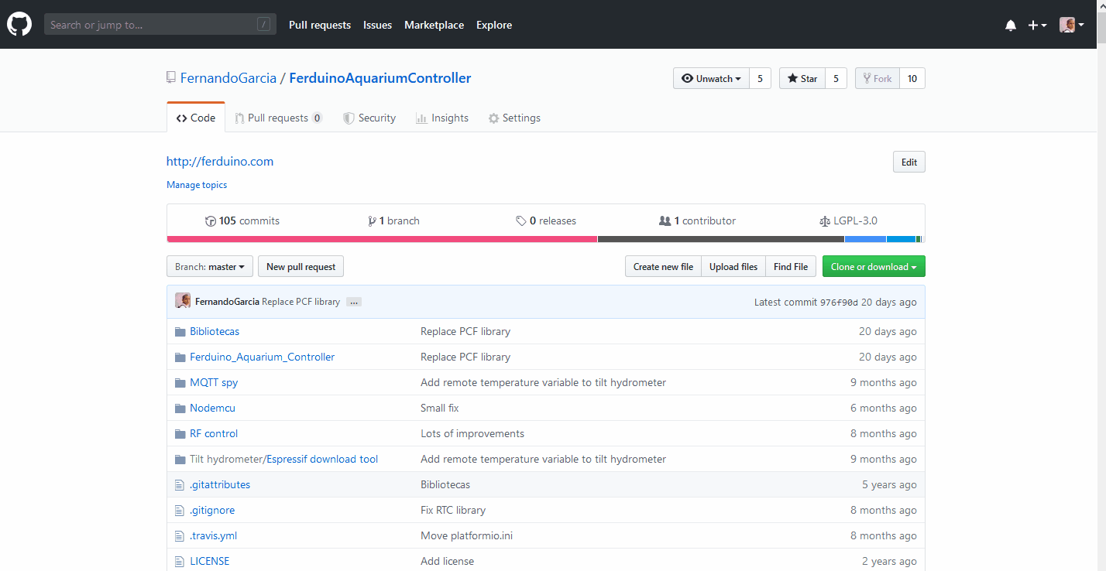Screen dimensions: 1106x571
Task: Click the RF control folder icon
Action: 180,433
